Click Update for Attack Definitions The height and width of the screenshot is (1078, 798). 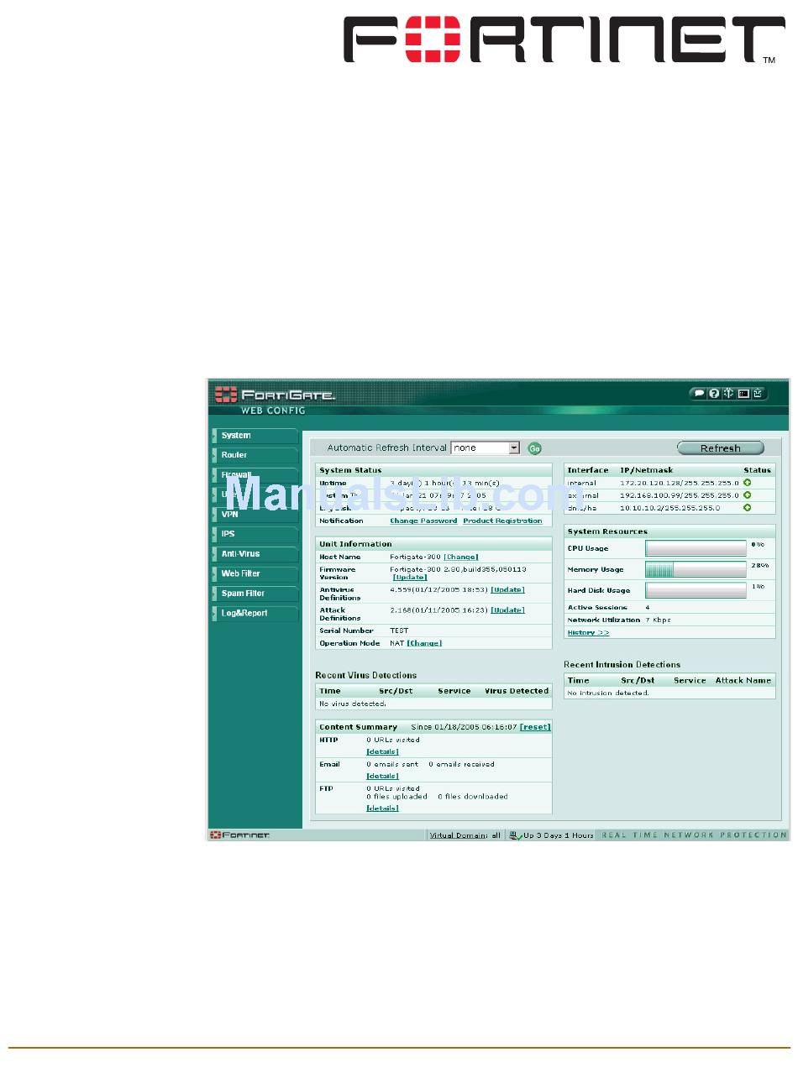click(507, 610)
